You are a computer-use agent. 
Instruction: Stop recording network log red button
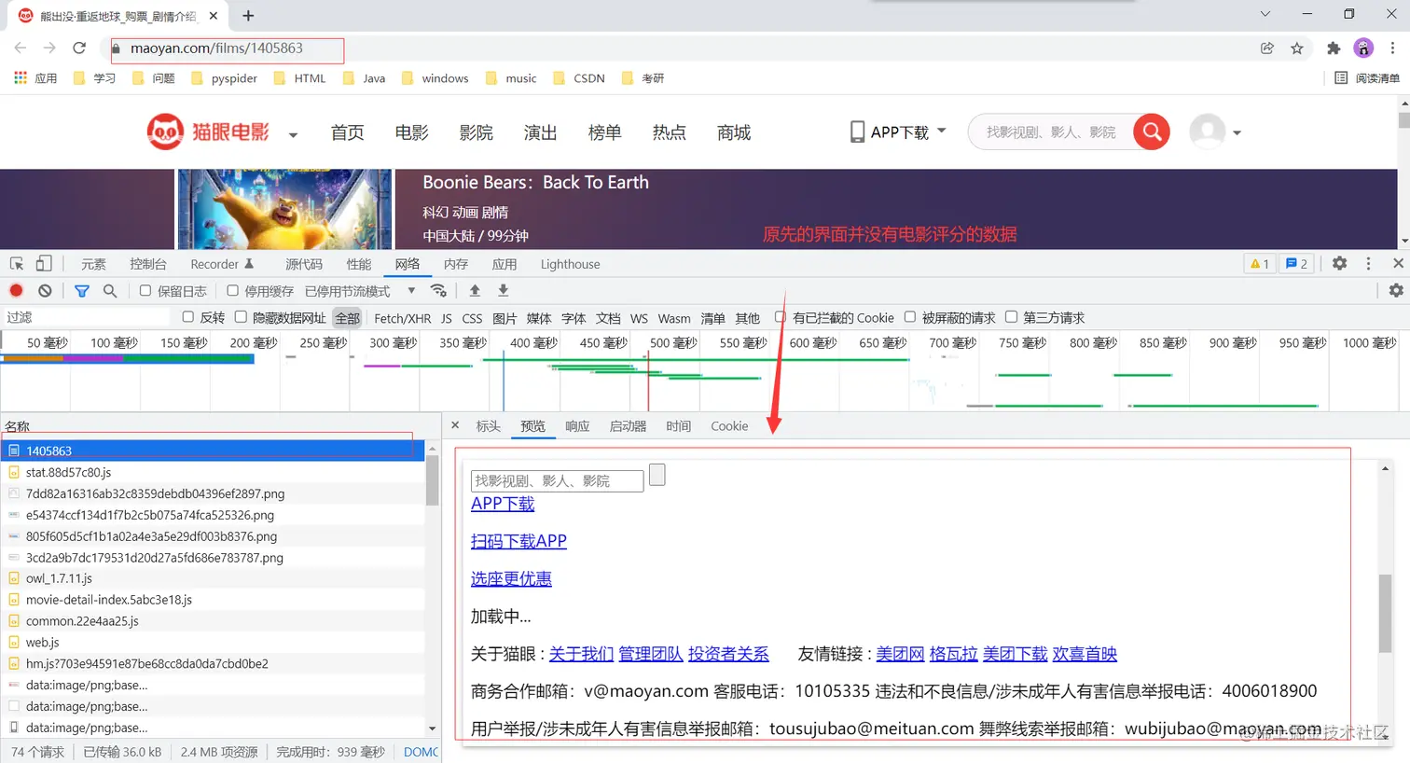[16, 291]
